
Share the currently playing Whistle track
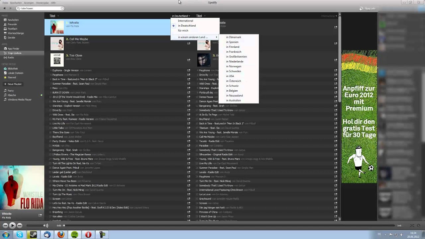(x=40, y=215)
